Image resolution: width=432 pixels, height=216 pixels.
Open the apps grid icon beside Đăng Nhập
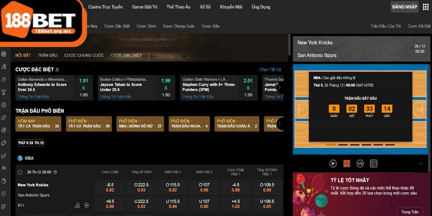tap(428, 8)
